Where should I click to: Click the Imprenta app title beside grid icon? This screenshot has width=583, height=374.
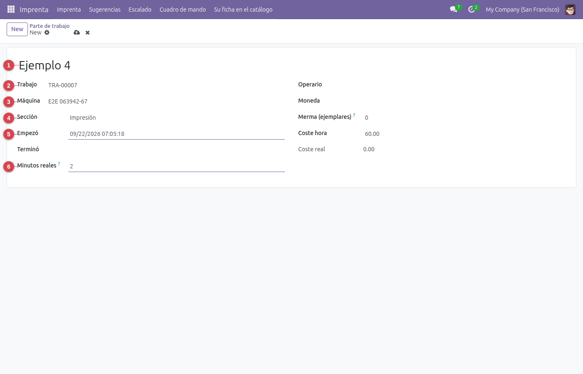pos(34,9)
